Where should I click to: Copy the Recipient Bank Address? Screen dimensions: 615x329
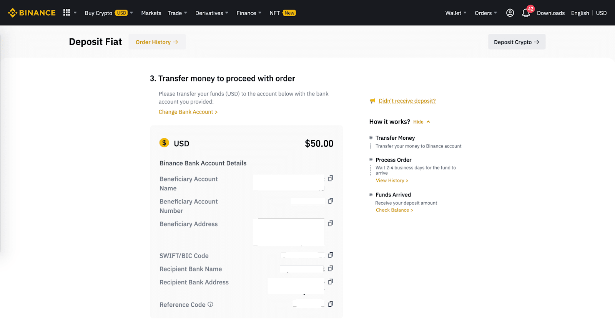331,282
